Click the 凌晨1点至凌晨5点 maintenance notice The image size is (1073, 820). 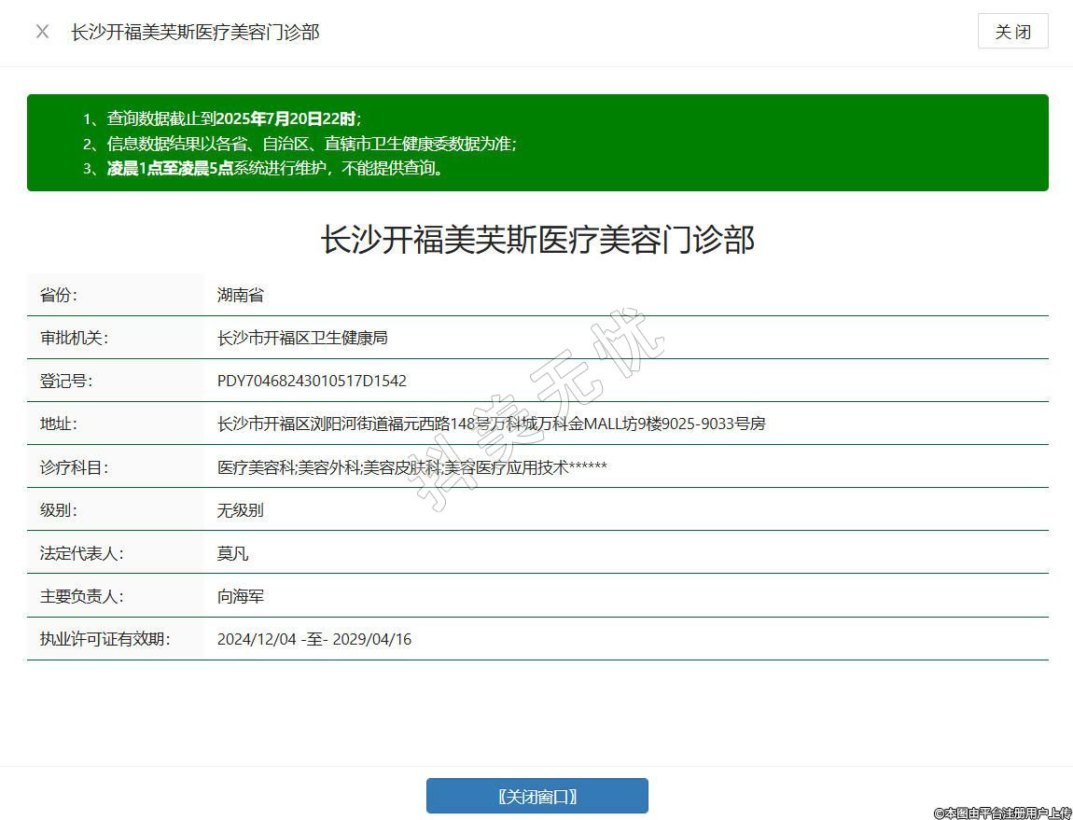(275, 169)
